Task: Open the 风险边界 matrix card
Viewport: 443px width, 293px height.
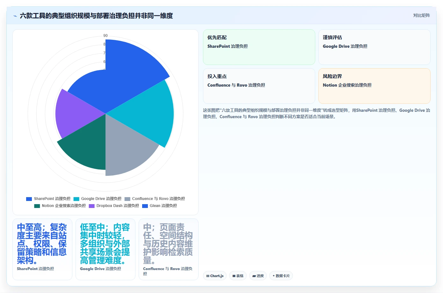Action: tap(374, 86)
